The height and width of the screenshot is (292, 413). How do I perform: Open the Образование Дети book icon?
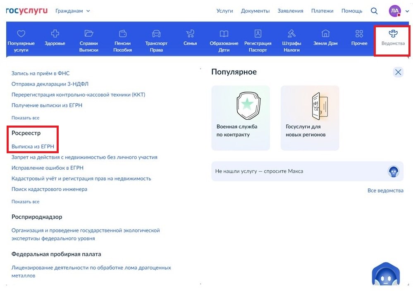[x=224, y=34]
